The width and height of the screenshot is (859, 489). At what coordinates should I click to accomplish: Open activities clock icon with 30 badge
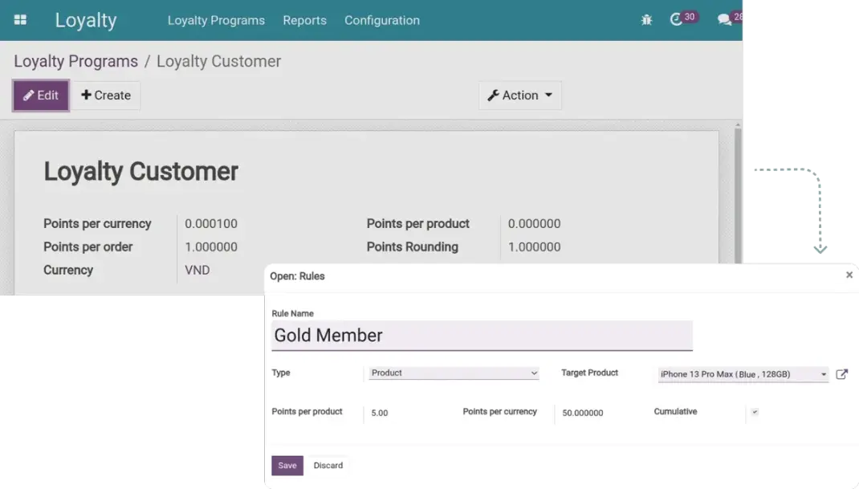pos(677,20)
